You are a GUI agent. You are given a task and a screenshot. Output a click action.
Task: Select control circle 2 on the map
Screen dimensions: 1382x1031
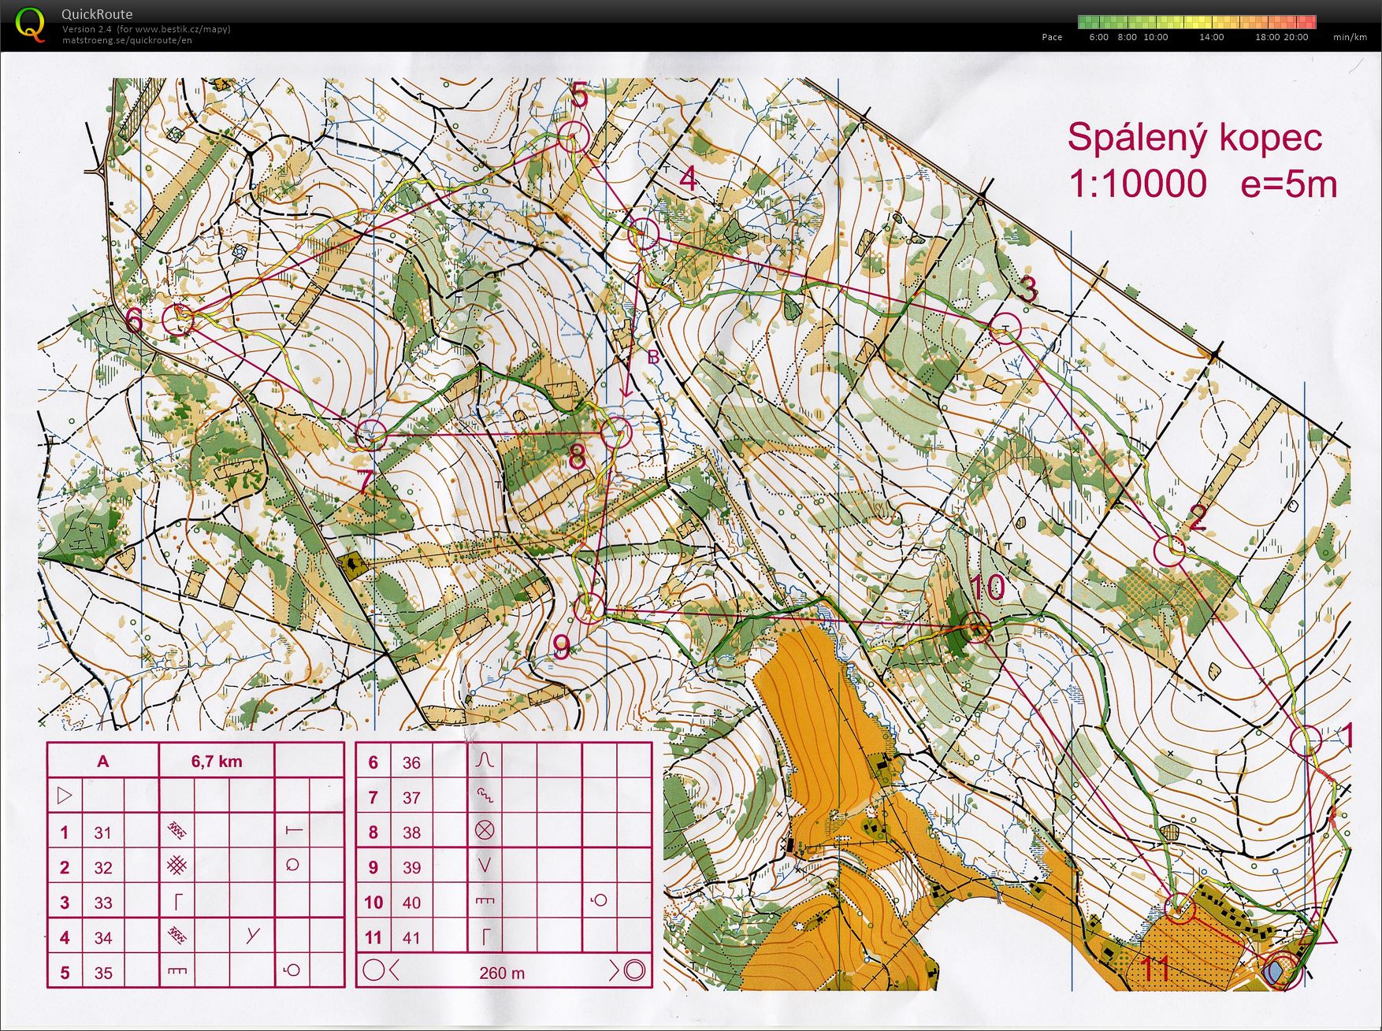pyautogui.click(x=1169, y=550)
